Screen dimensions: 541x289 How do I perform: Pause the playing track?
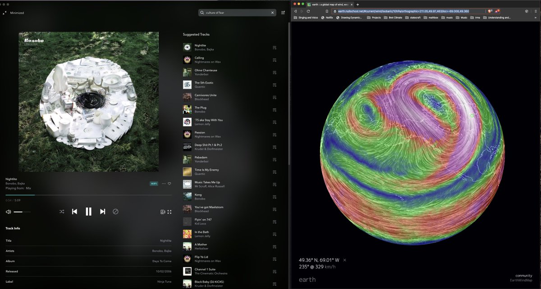(x=88, y=212)
